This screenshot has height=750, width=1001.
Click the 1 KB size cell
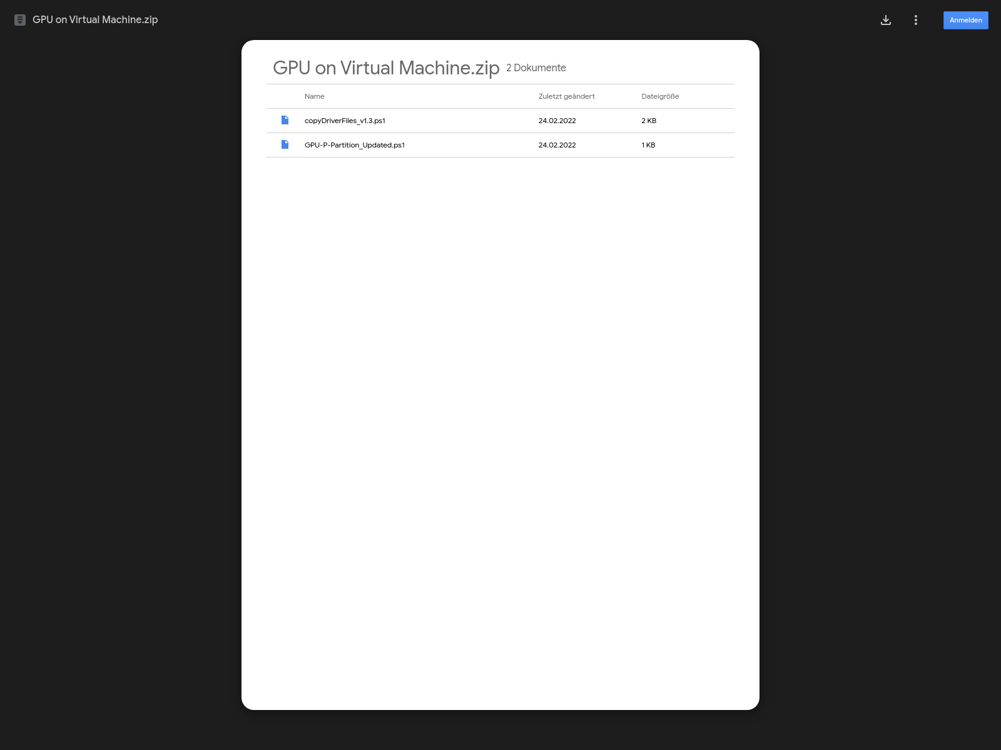(x=648, y=145)
